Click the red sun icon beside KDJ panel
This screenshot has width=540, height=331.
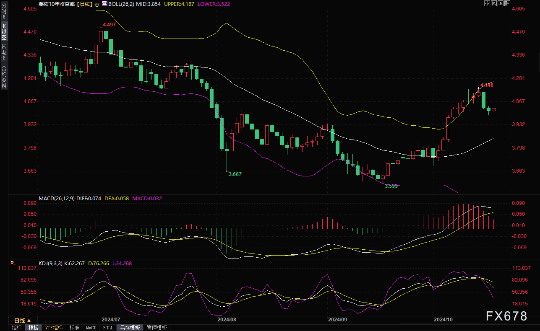(x=12, y=263)
